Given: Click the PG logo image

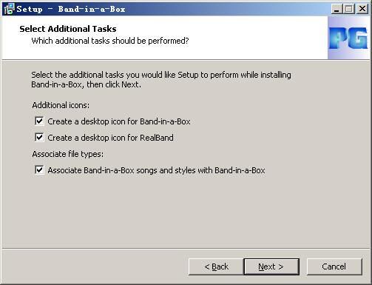Looking at the screenshot, I should tap(348, 38).
